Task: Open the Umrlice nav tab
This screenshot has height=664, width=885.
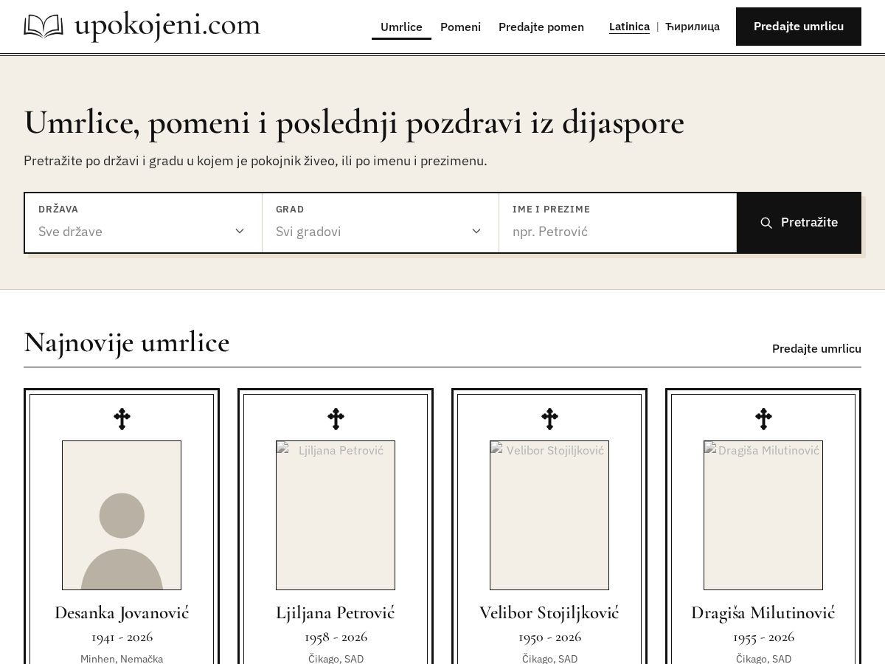Action: click(401, 27)
